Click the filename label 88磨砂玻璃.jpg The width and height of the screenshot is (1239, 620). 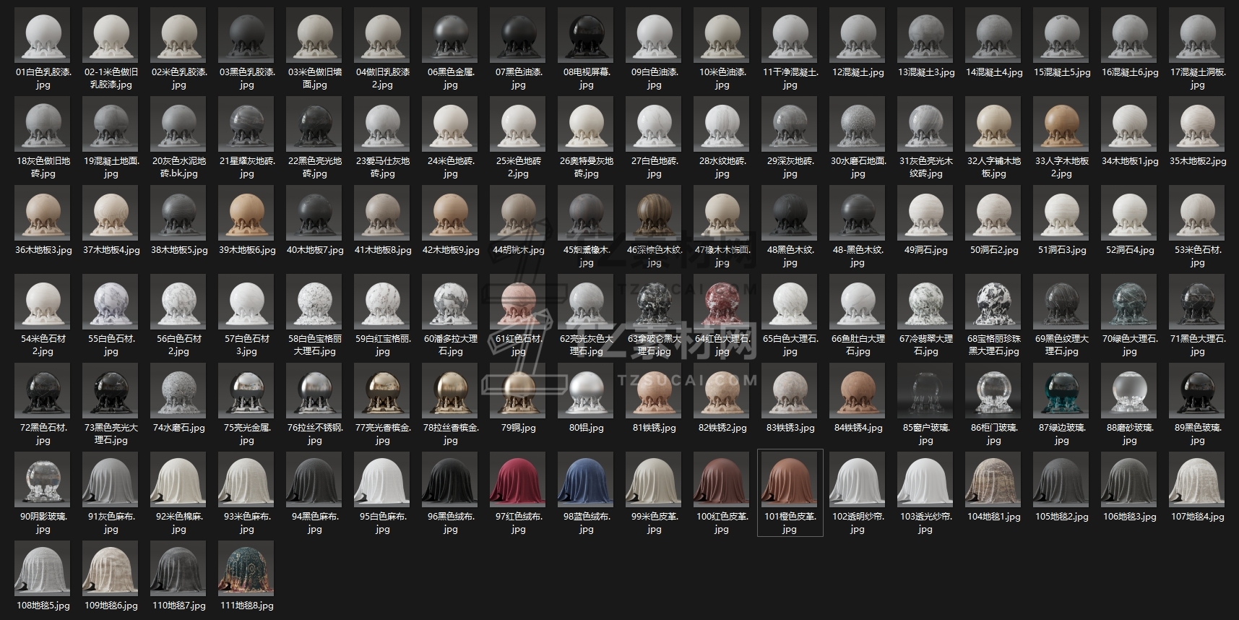tap(1129, 434)
